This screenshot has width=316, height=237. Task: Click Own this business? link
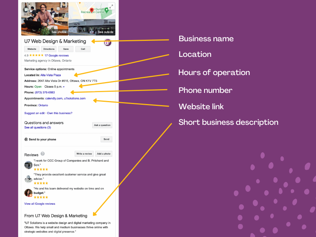click(59, 113)
